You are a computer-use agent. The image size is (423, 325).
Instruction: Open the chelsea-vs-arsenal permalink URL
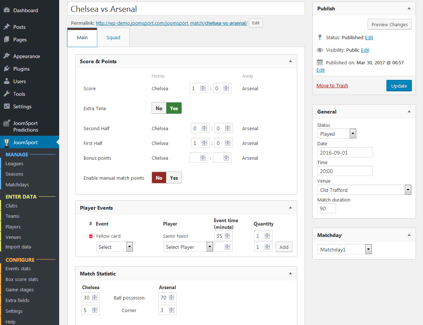[172, 23]
